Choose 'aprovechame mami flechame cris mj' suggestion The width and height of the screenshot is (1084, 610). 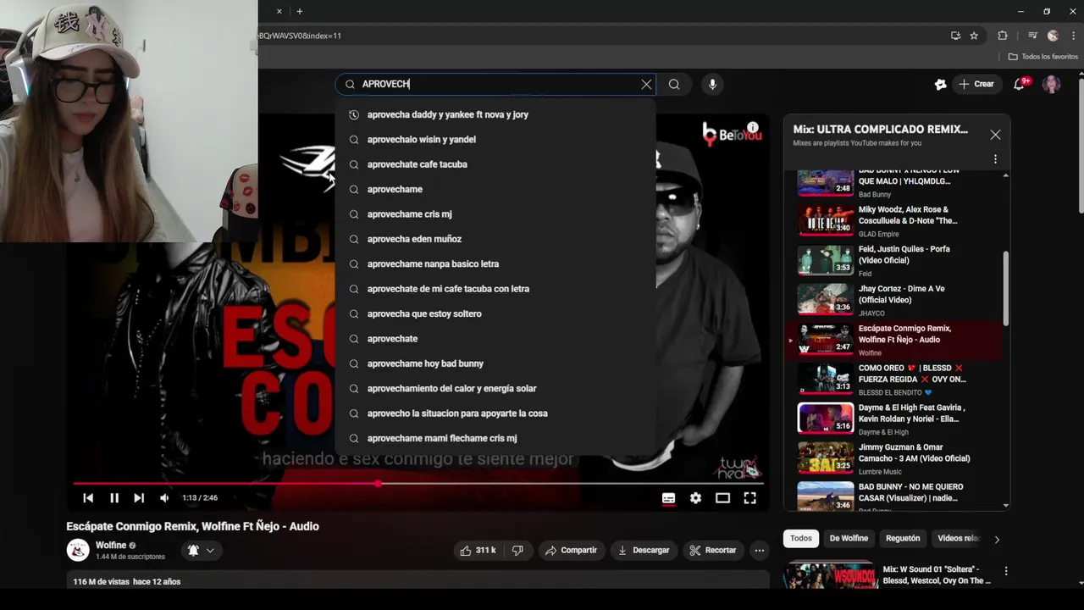(x=495, y=438)
